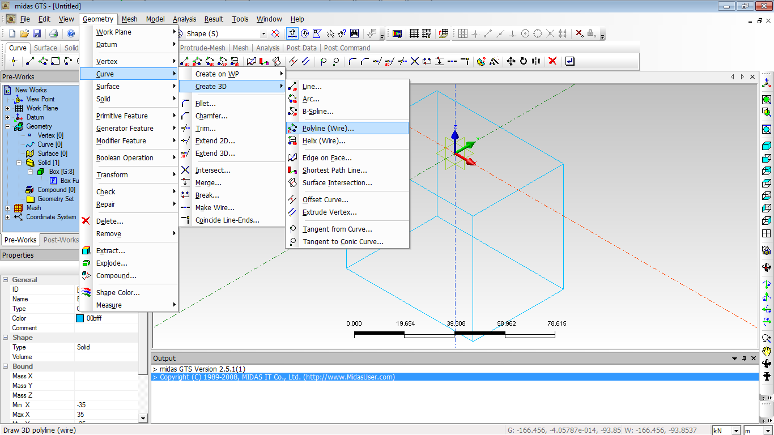Toggle the highlighted select snap icon
Viewport: 774px width, 435px height.
(292, 34)
